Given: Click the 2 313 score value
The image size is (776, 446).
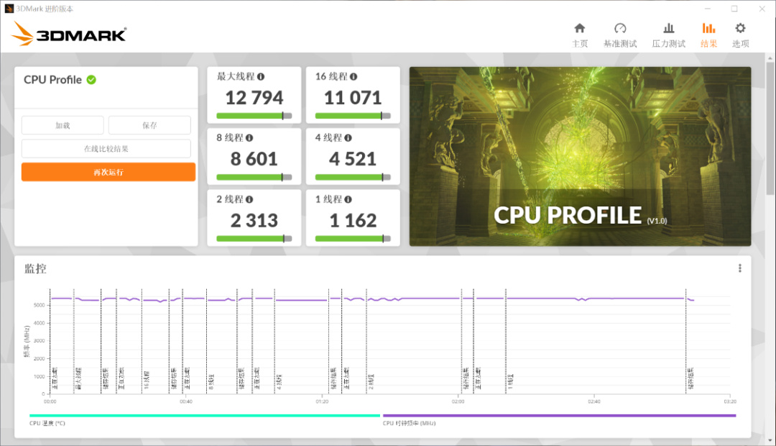Looking at the screenshot, I should point(254,221).
